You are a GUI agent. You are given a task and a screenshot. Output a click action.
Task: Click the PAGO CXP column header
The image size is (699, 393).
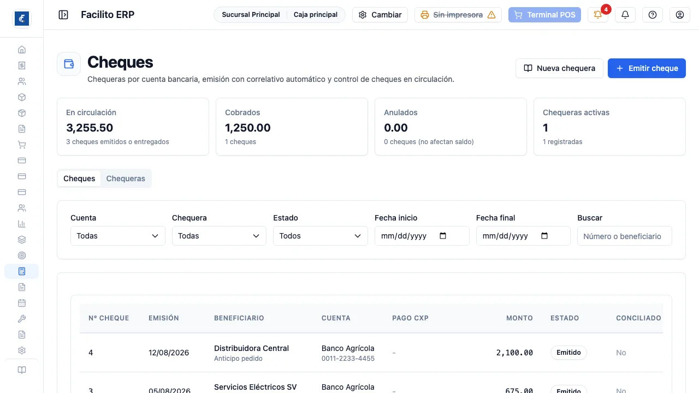(410, 318)
